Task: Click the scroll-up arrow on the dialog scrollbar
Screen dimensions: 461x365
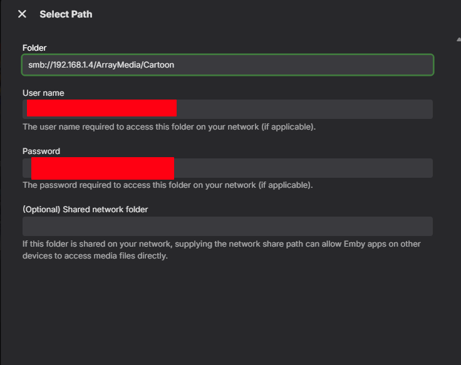Action: pyautogui.click(x=458, y=39)
